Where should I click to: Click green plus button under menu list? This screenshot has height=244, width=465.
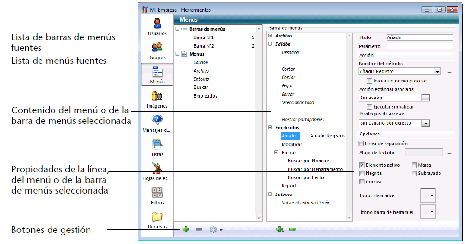click(x=185, y=230)
